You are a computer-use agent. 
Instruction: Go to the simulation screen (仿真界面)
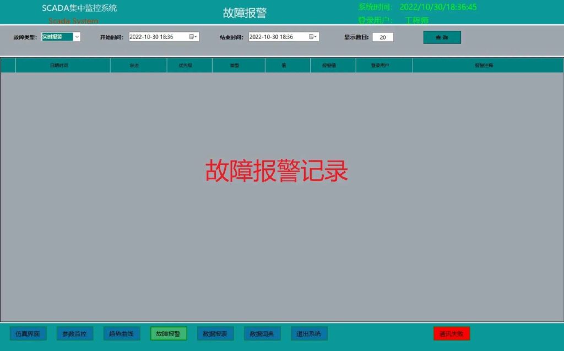[28, 333]
